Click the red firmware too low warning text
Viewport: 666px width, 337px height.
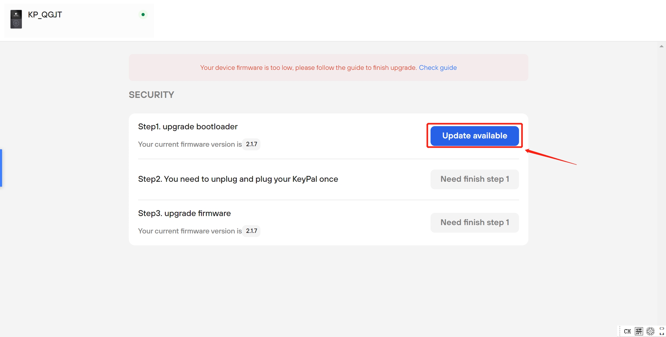click(308, 68)
